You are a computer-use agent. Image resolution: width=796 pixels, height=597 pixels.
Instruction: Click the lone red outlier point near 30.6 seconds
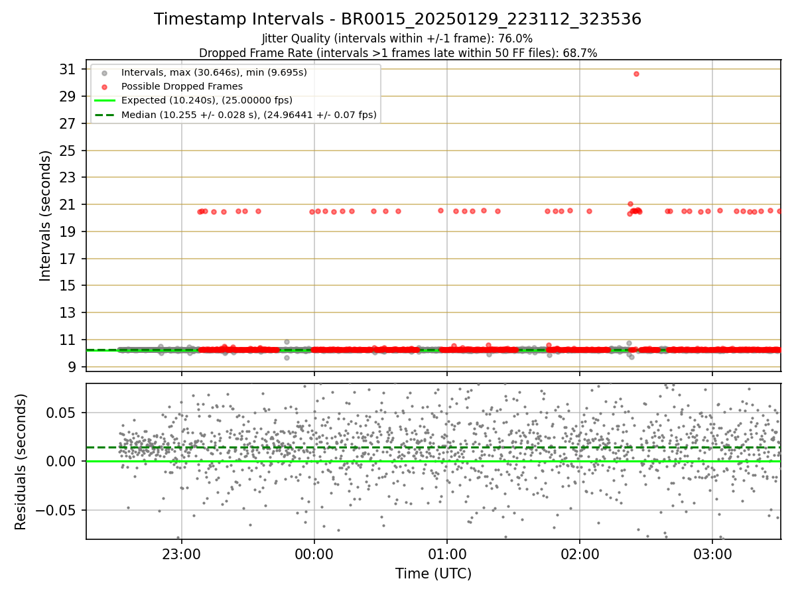click(x=636, y=74)
